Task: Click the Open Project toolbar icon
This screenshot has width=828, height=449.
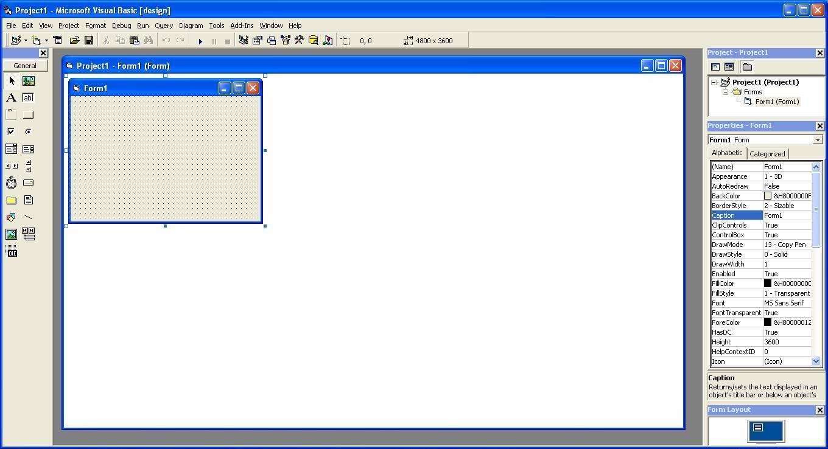Action: (x=74, y=41)
